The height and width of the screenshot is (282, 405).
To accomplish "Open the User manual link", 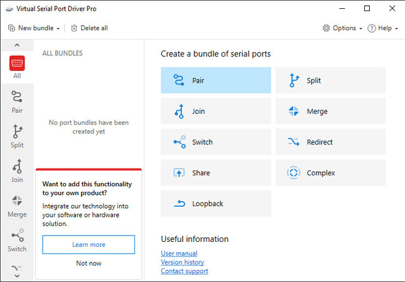I will tap(179, 253).
